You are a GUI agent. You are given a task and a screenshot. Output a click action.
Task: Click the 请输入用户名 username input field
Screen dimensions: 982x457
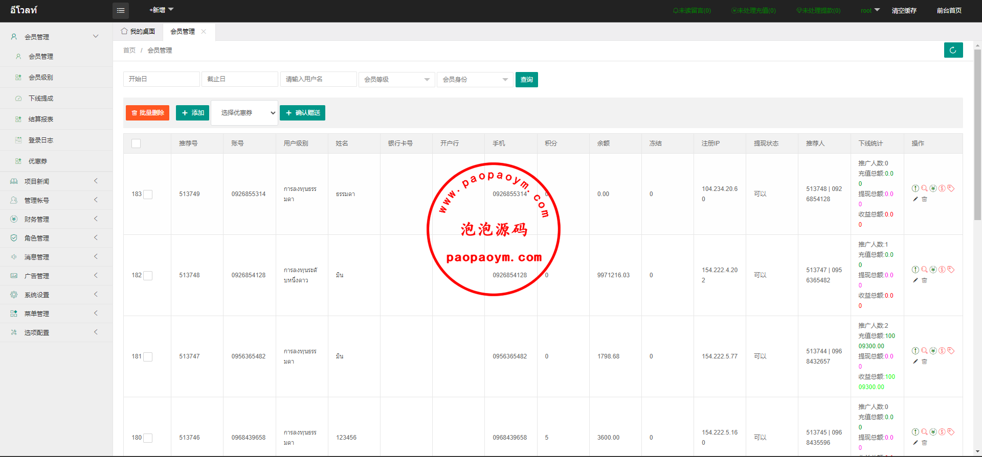tap(318, 79)
